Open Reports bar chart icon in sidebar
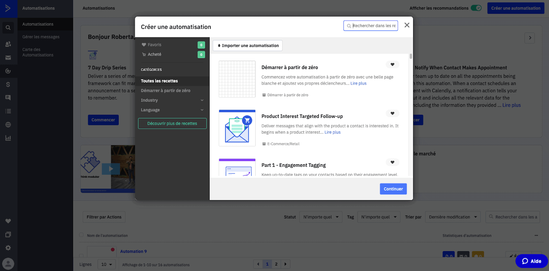 click(x=8, y=138)
